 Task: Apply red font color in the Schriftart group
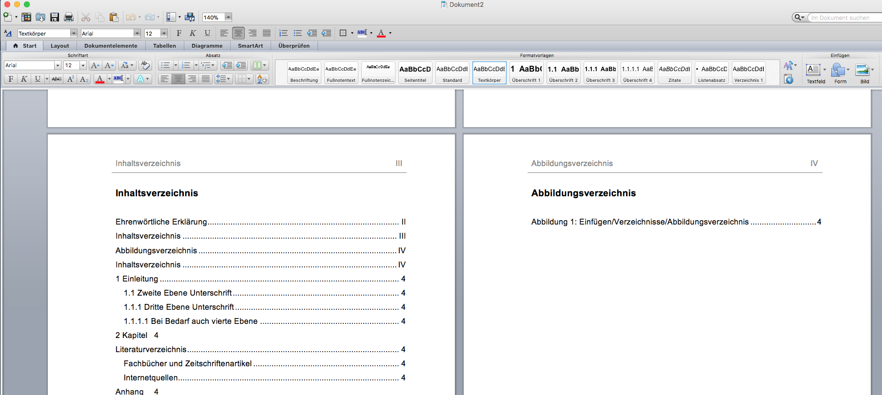pyautogui.click(x=100, y=79)
